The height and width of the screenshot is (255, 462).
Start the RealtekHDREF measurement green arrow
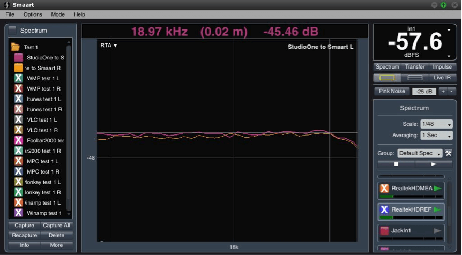(x=437, y=209)
